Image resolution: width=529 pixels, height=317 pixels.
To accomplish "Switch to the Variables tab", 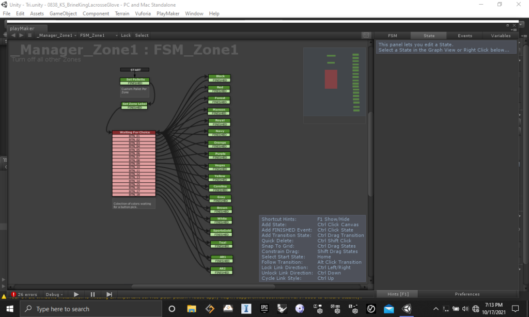I will 501,36.
